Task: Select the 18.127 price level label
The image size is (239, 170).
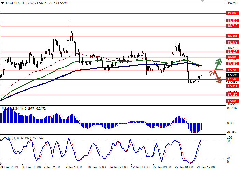Action: coord(232,52)
